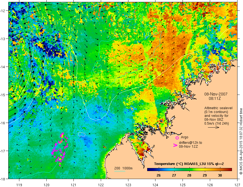The image size is (243, 187).
Task: Click the magenta drifter track cluster on map
Action: (x=60, y=149)
